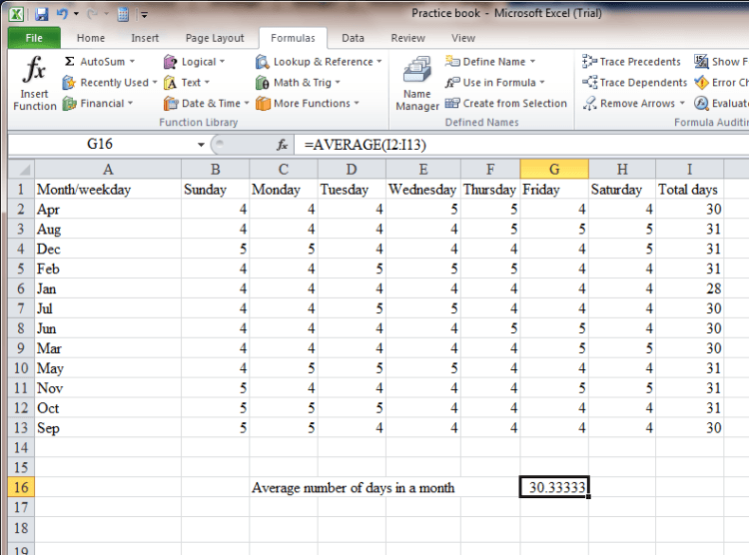
Task: Click the 'Average number of days in a month' cell
Action: (x=353, y=488)
